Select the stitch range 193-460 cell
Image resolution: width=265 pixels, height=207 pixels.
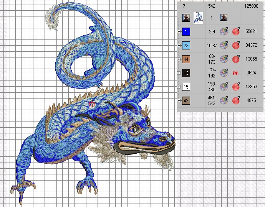[x=211, y=87]
